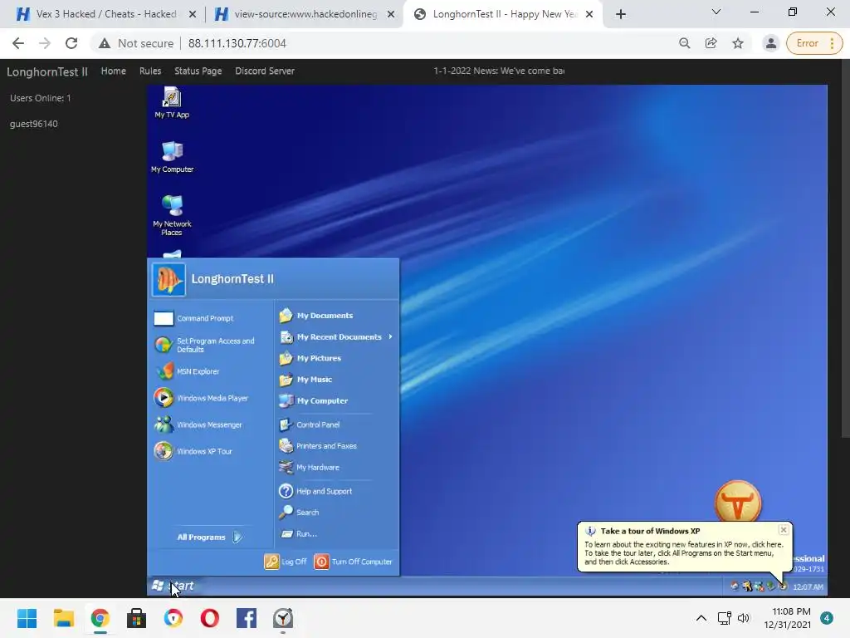
Task: Bookmark this page with star
Action: (x=738, y=43)
